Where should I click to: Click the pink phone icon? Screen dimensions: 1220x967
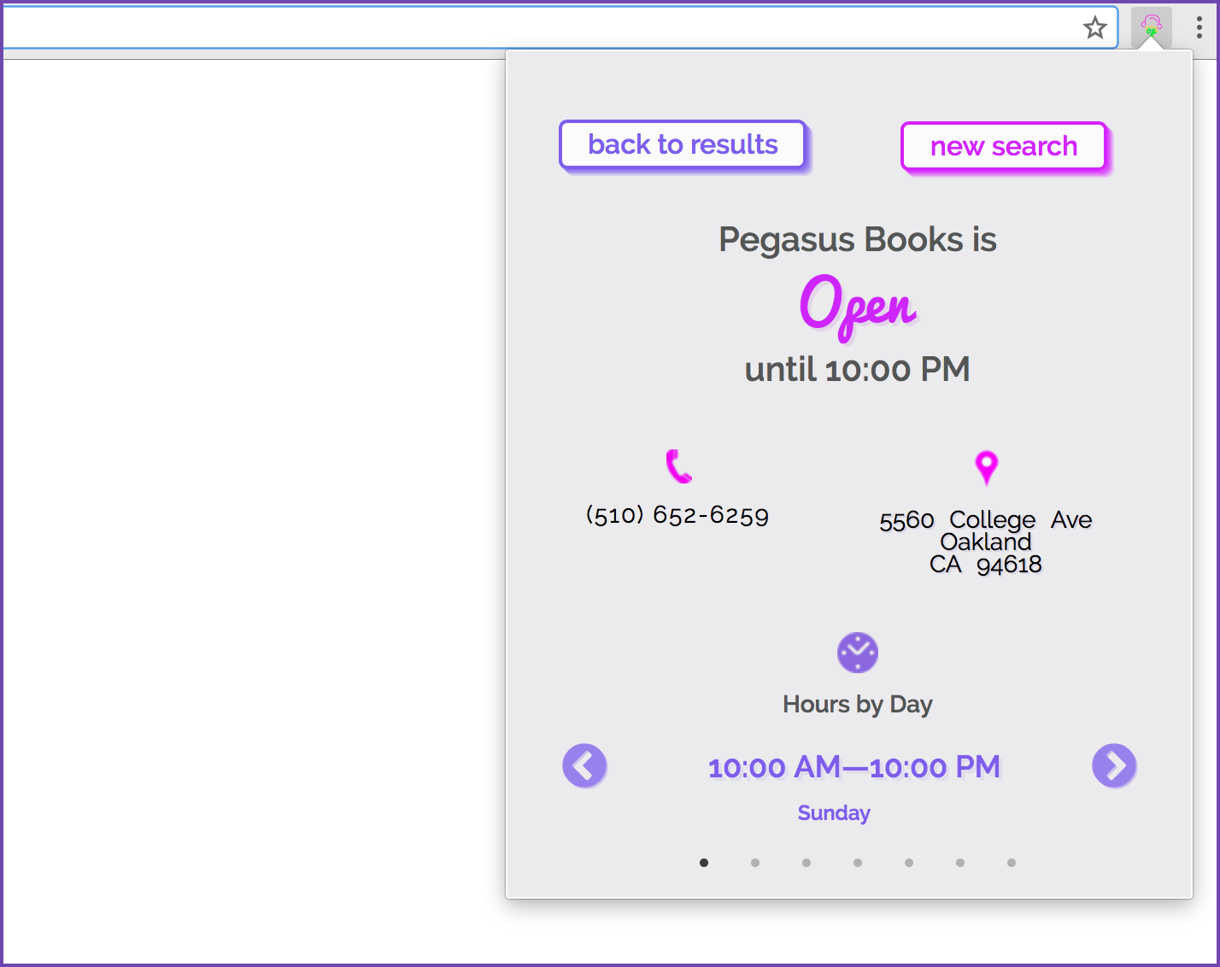coord(679,466)
